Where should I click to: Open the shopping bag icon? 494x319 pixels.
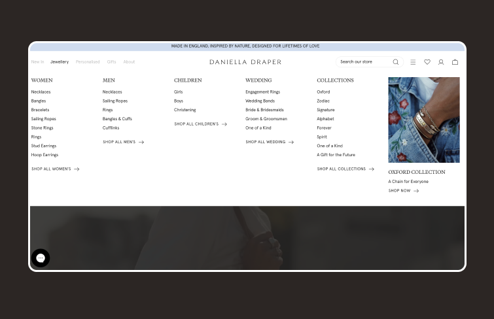455,62
